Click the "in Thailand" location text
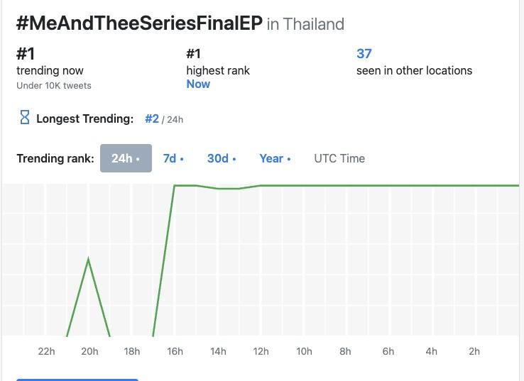The height and width of the screenshot is (381, 524). [x=305, y=24]
